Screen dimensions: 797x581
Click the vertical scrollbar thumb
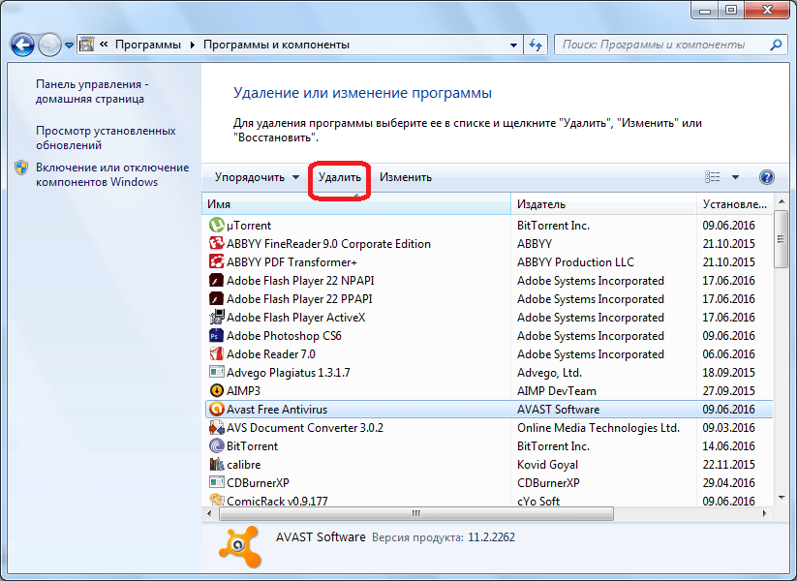click(x=781, y=239)
